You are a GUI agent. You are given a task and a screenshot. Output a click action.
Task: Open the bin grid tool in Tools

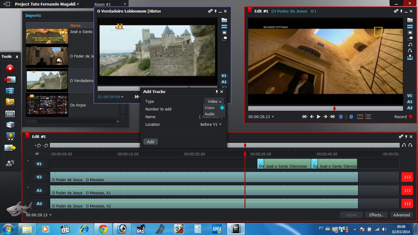[x=10, y=114]
